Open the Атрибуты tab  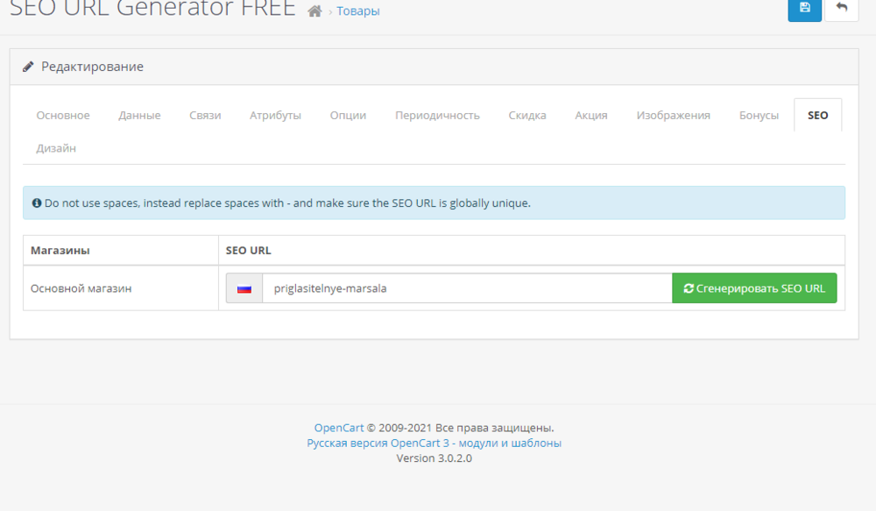tap(273, 115)
